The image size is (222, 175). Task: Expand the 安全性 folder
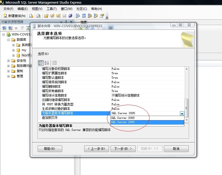(x=8, y=61)
